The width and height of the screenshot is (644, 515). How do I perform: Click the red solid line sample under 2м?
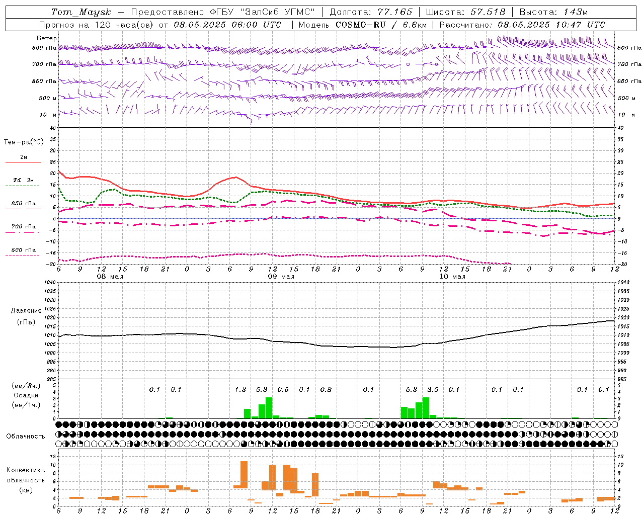23,163
